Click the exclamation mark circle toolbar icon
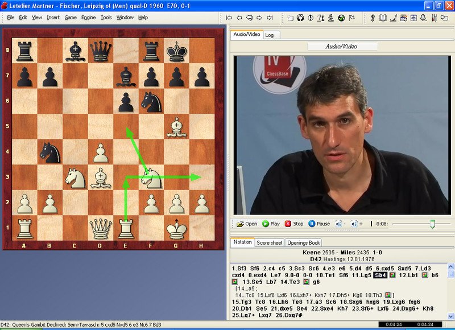 (311, 18)
